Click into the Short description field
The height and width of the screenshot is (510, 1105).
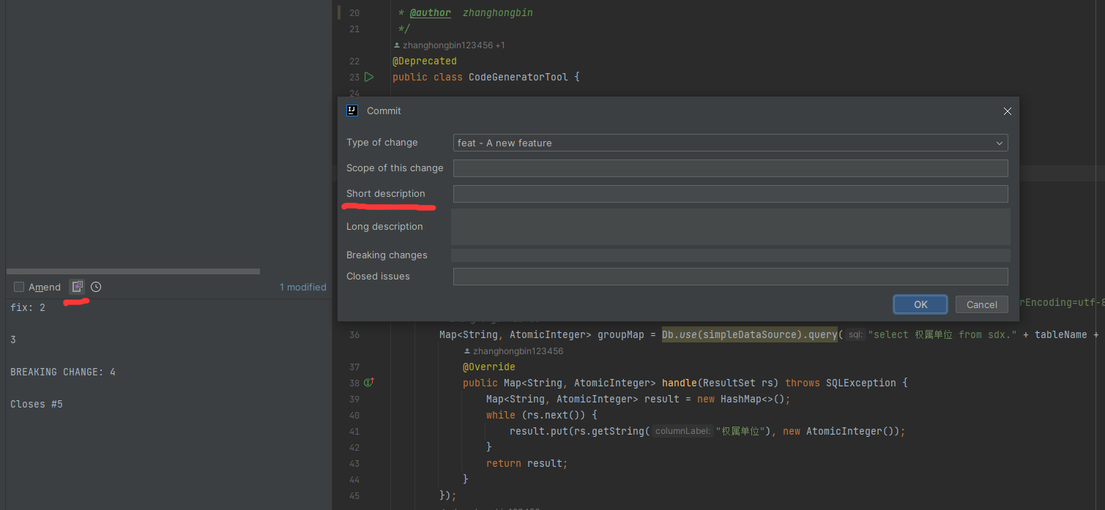pos(731,194)
